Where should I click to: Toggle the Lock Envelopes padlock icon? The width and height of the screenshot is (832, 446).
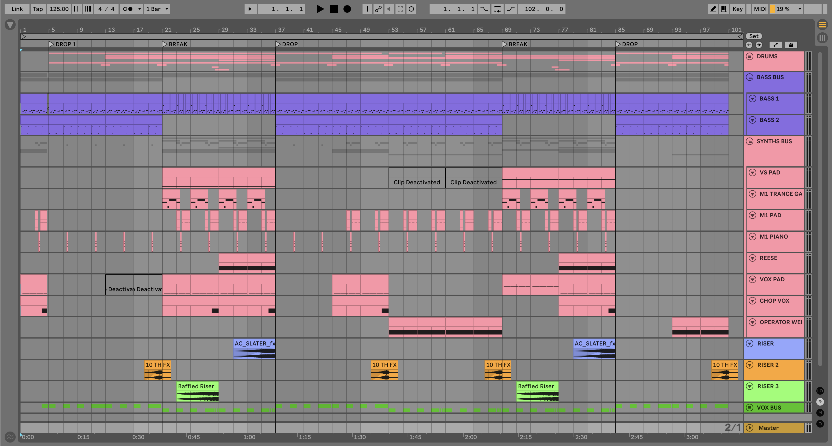(791, 45)
